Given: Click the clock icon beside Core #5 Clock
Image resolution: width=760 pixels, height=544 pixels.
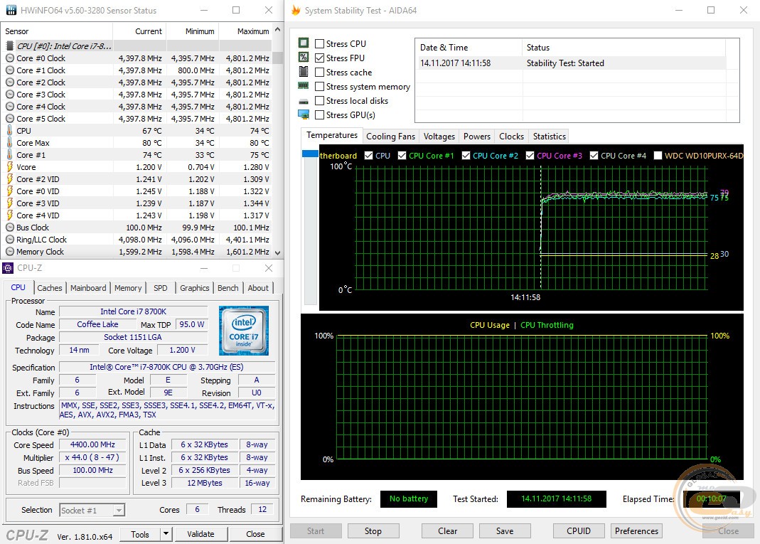Looking at the screenshot, I should pyautogui.click(x=10, y=119).
